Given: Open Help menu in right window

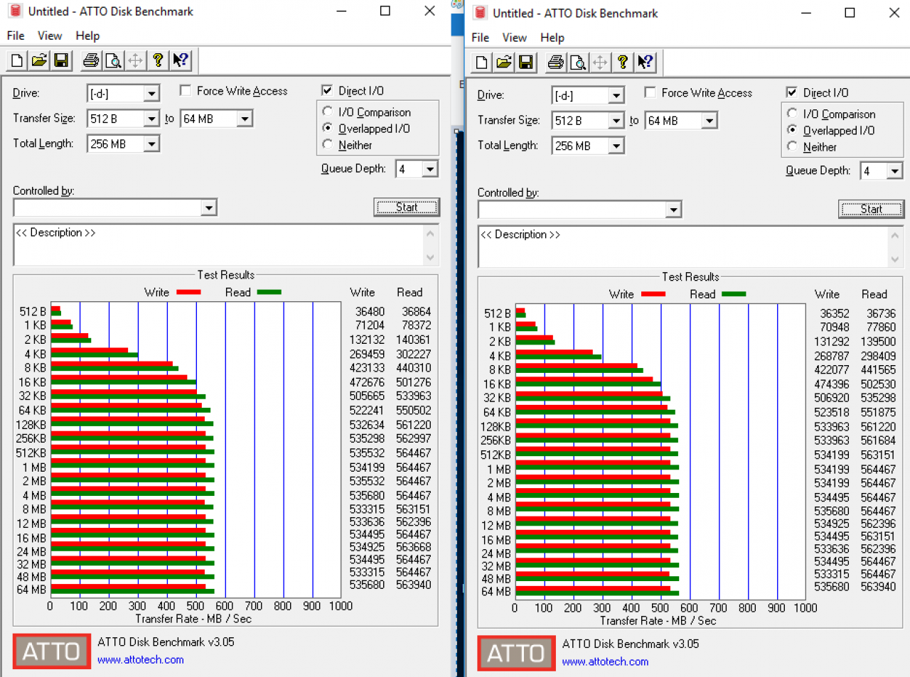Looking at the screenshot, I should (552, 38).
